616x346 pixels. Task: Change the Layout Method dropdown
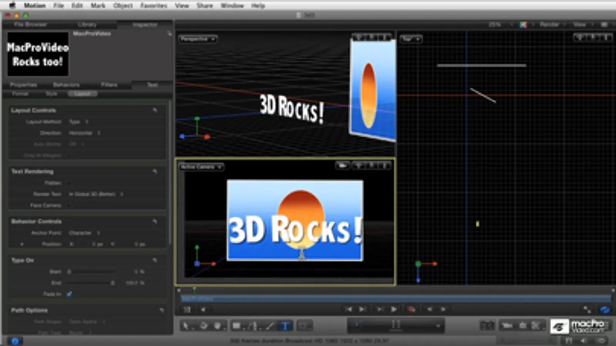coord(79,122)
